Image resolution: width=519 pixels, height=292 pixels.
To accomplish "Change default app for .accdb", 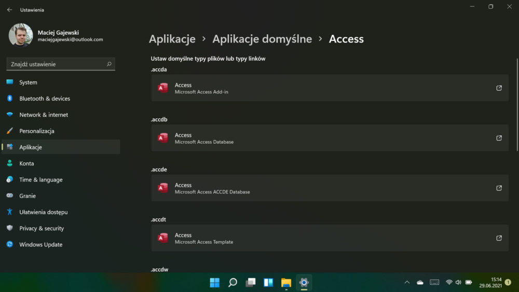I will point(330,138).
